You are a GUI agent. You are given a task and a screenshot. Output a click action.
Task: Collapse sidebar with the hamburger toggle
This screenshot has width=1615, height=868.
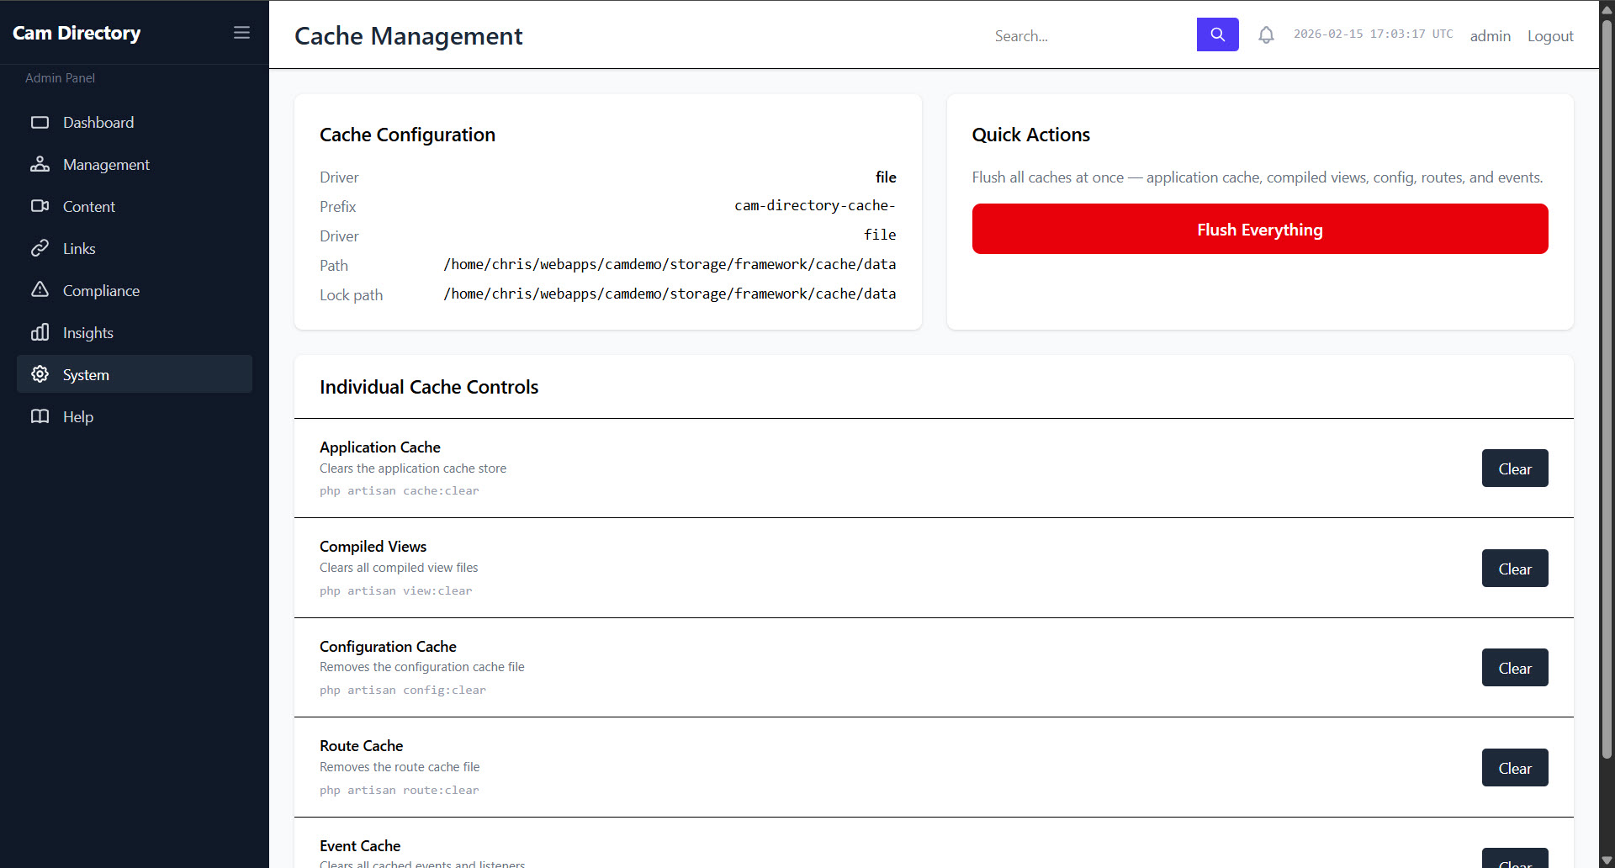tap(241, 33)
